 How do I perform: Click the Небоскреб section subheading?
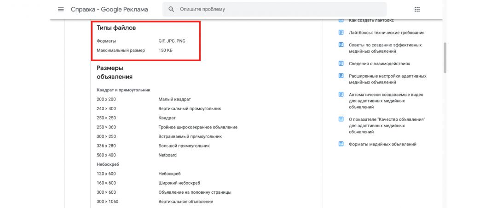click(x=108, y=164)
